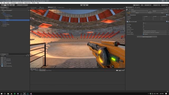Open the File menu

pyautogui.click(x=1, y=3)
